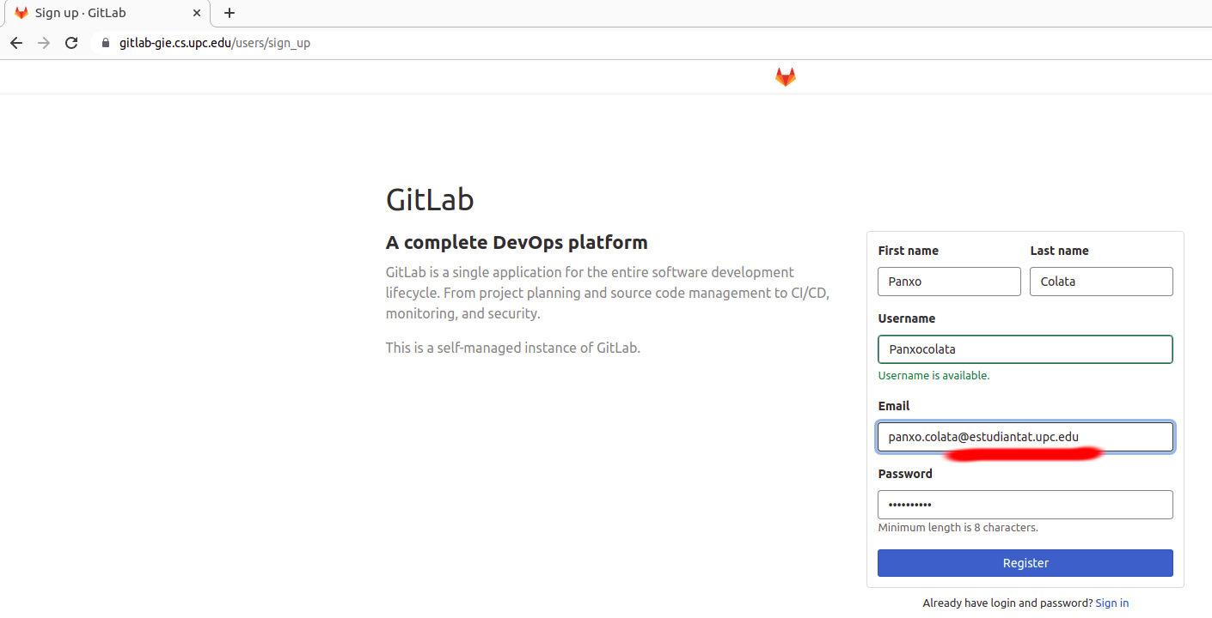This screenshot has height=618, width=1212.
Task: Reload the GitLab sign up page
Action: click(x=71, y=43)
